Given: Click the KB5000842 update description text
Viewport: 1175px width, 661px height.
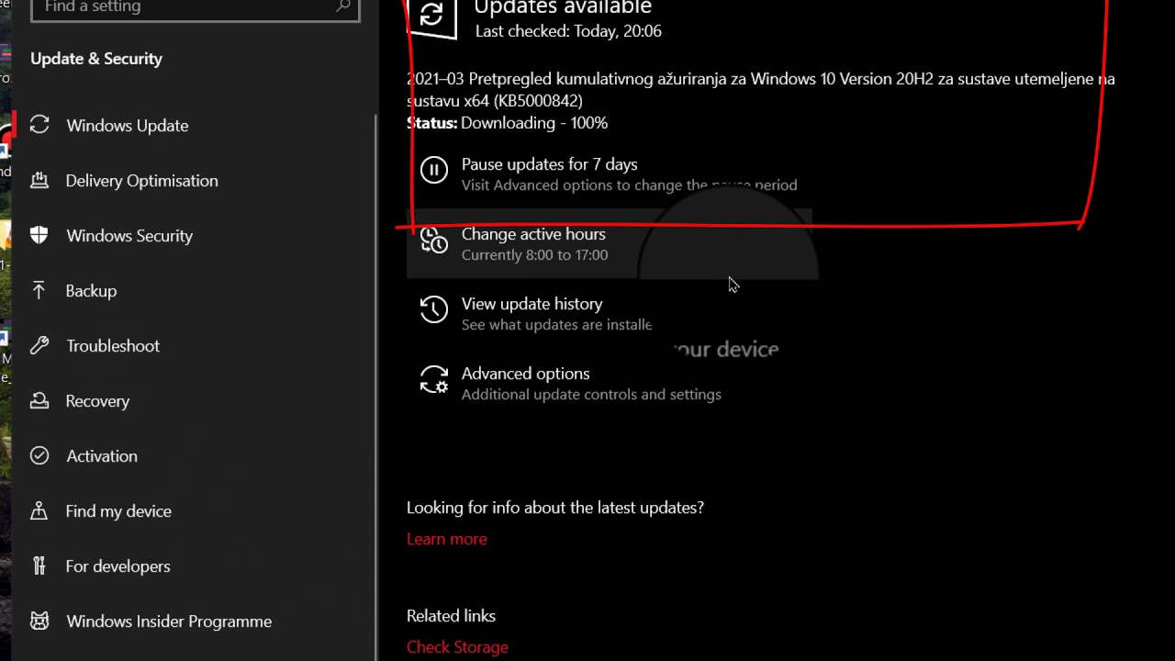Looking at the screenshot, I should (761, 90).
